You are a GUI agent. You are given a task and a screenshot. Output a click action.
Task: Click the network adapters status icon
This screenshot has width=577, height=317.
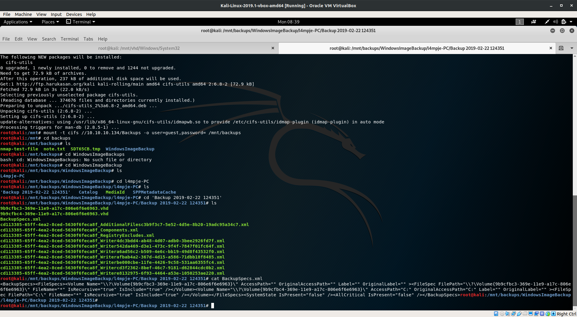(513, 314)
